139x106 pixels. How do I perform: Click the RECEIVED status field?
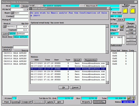(x=128, y=102)
